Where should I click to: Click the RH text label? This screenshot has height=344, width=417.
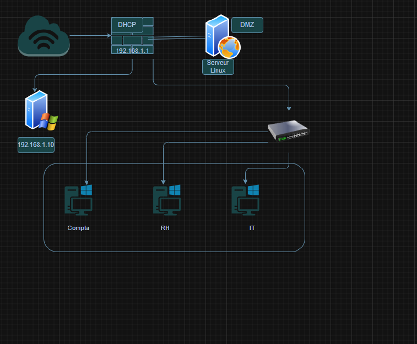click(x=165, y=228)
